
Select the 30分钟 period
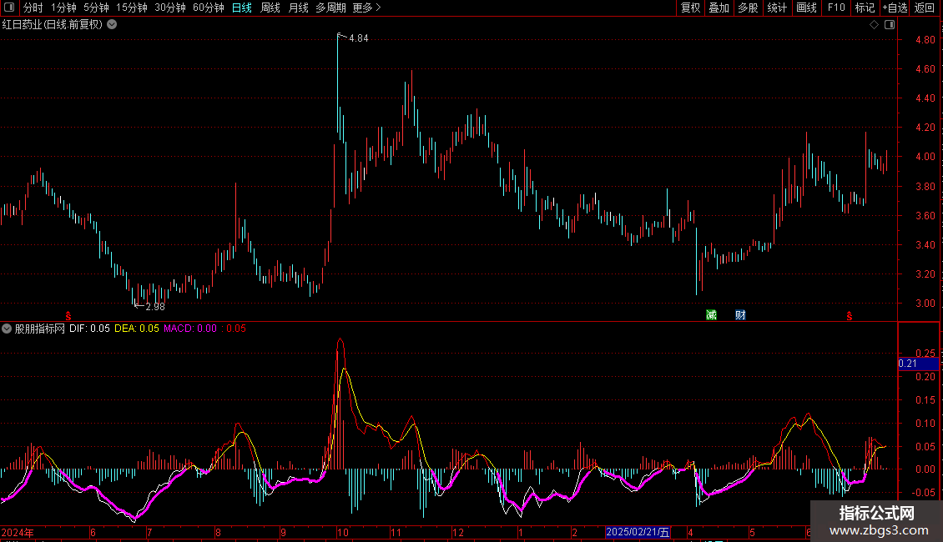(169, 8)
